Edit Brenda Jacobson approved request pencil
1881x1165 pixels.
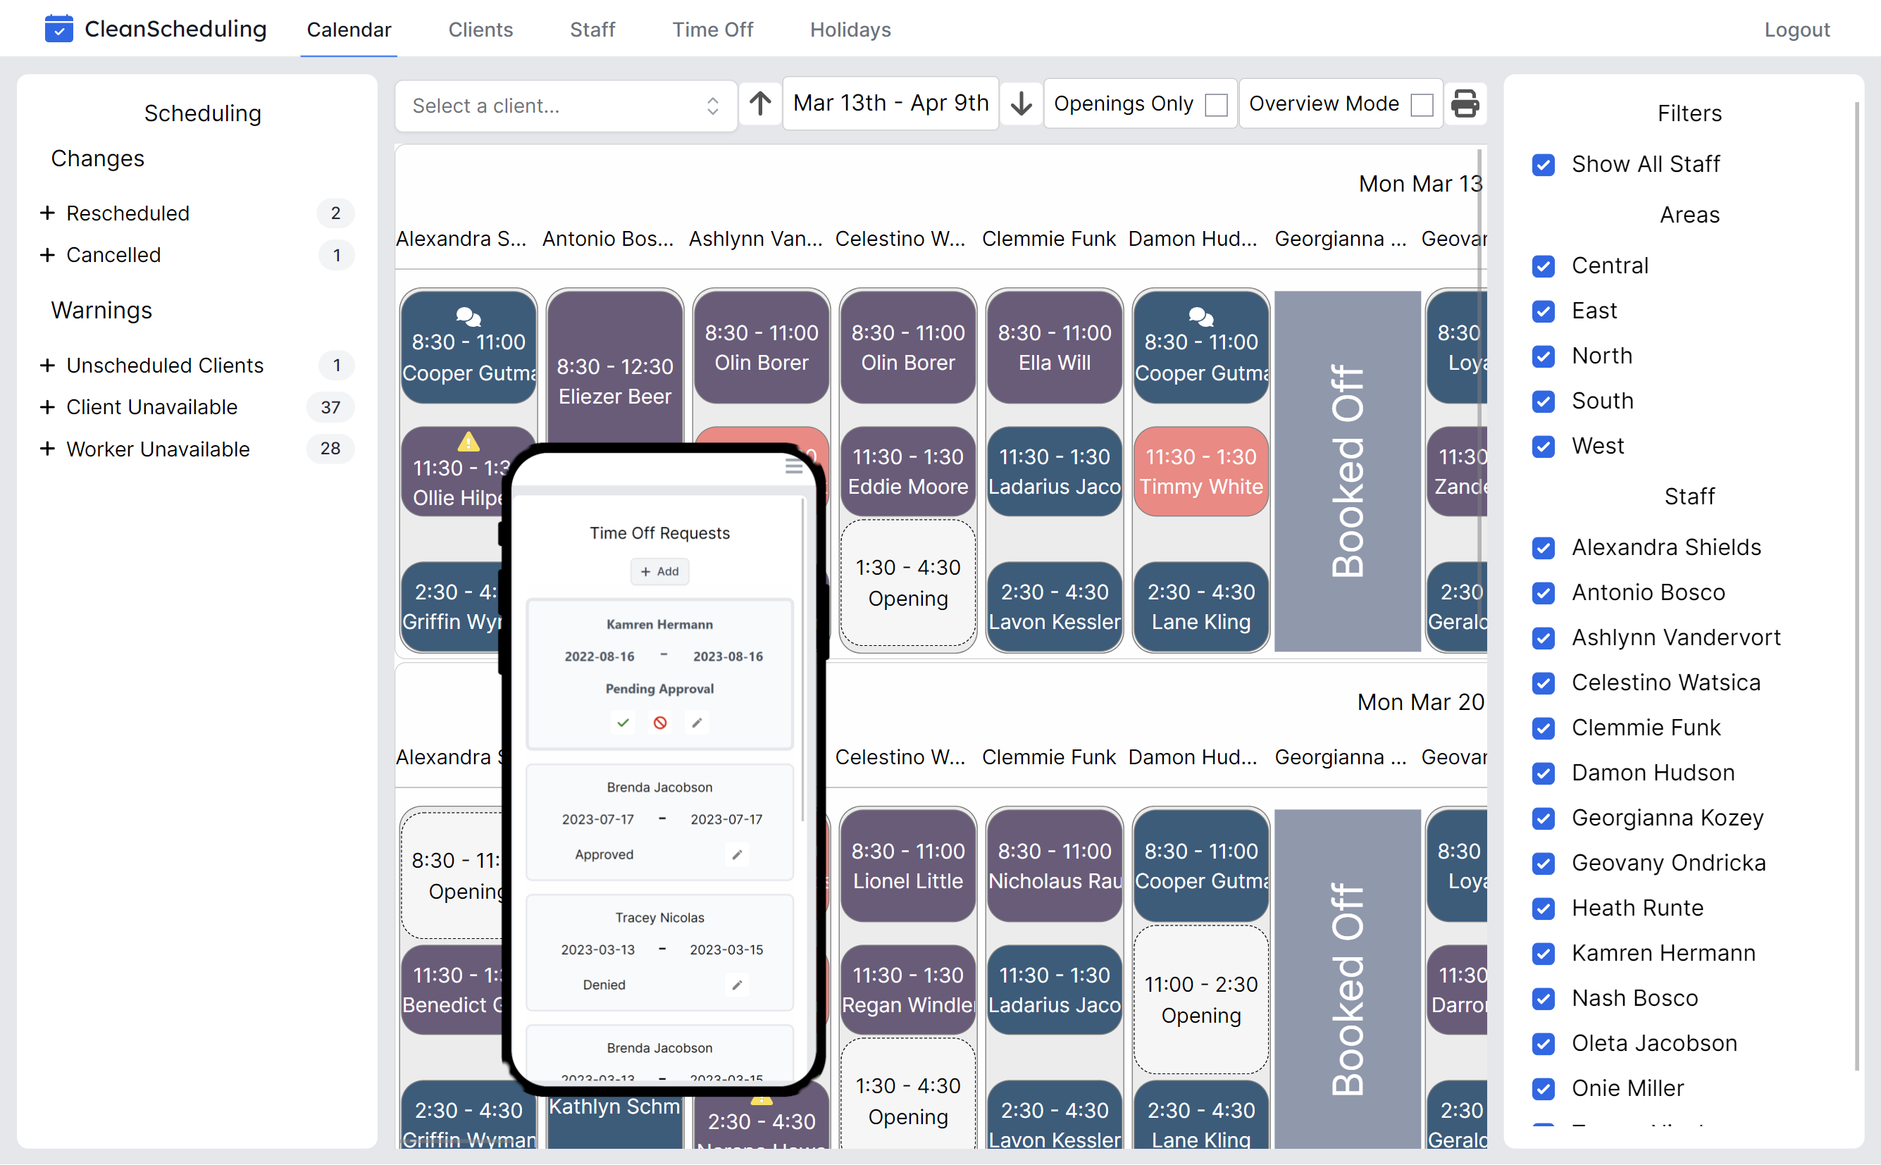pyautogui.click(x=737, y=854)
